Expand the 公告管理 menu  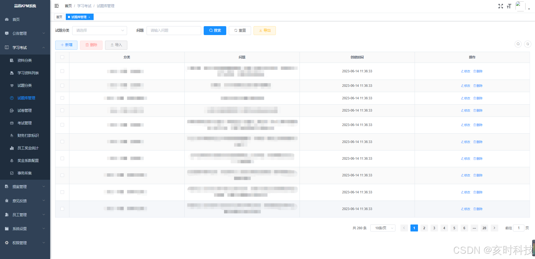25,33
